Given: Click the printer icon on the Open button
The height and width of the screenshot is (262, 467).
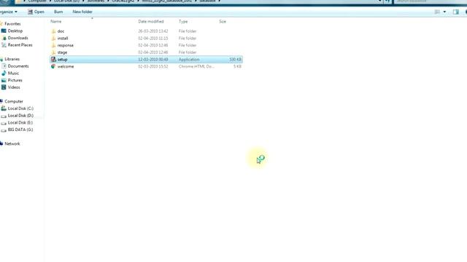Looking at the screenshot, I should [30, 12].
